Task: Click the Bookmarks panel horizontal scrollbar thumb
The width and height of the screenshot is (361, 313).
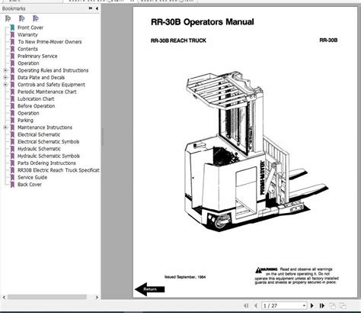Action: (x=47, y=297)
